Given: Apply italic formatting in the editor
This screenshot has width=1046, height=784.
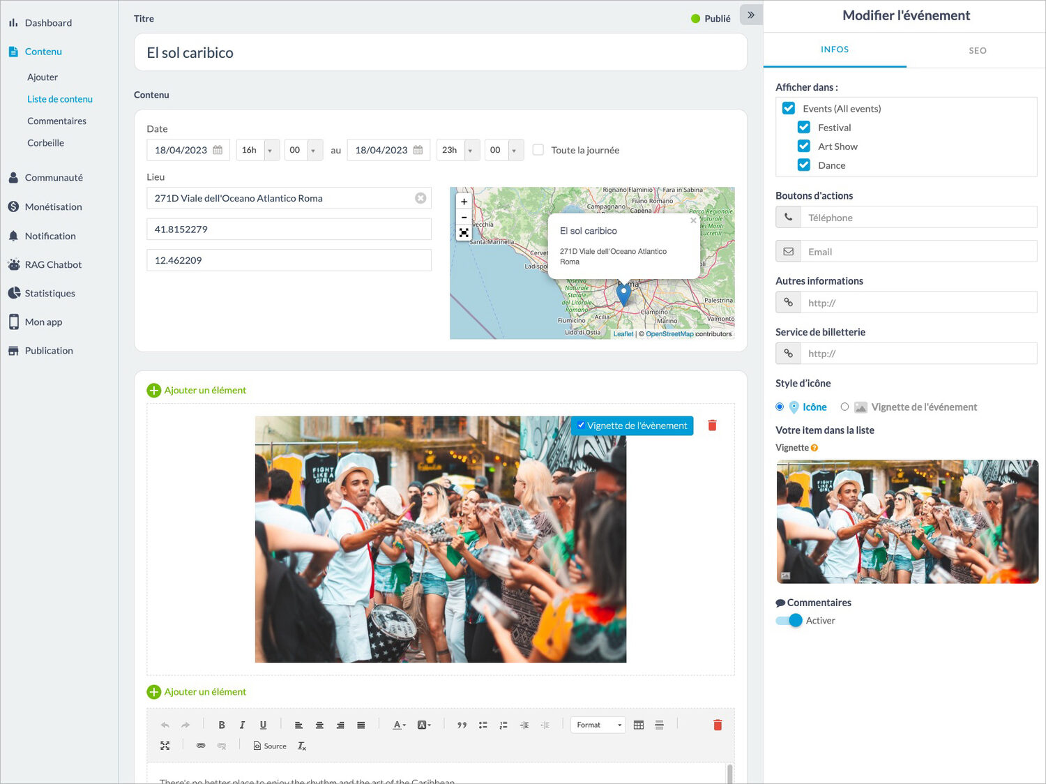Looking at the screenshot, I should pyautogui.click(x=242, y=725).
